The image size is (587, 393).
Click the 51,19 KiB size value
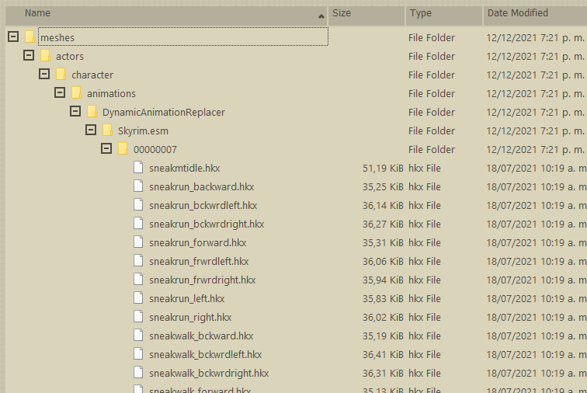(383, 169)
